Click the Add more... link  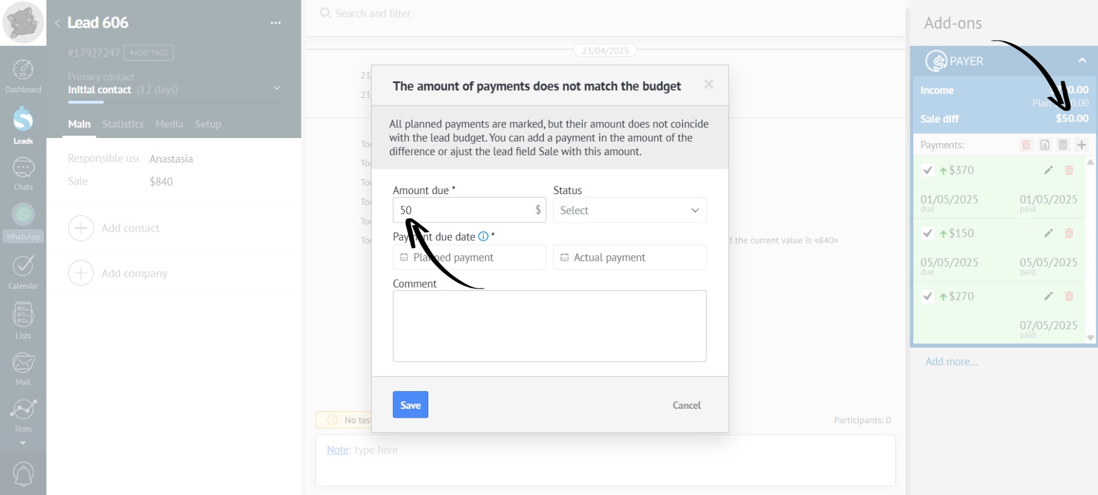pos(952,362)
